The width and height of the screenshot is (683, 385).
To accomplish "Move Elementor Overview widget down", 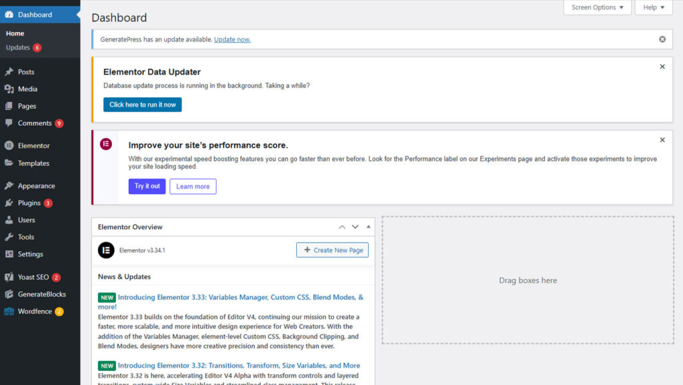I will tap(356, 226).
